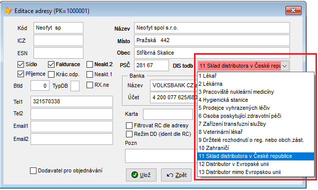Image resolution: width=318 pixels, height=190 pixels.
Task: Close the Editace adresy dialog
Action: click(x=293, y=11)
